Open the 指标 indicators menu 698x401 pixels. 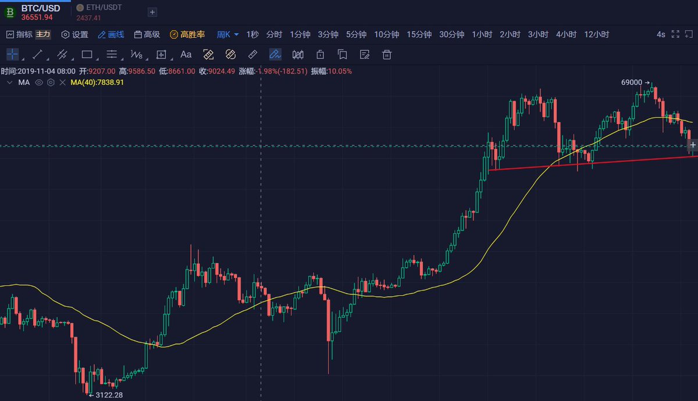(19, 34)
